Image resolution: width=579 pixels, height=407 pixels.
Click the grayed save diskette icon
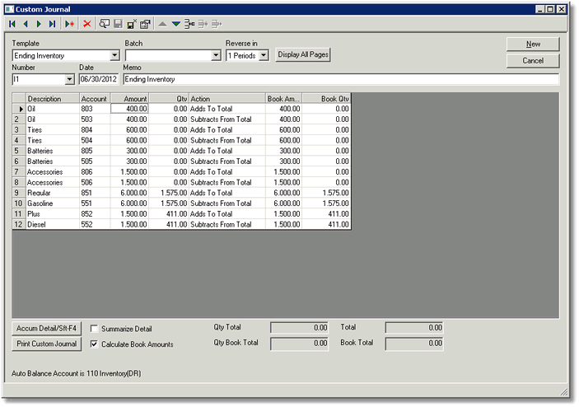[118, 24]
